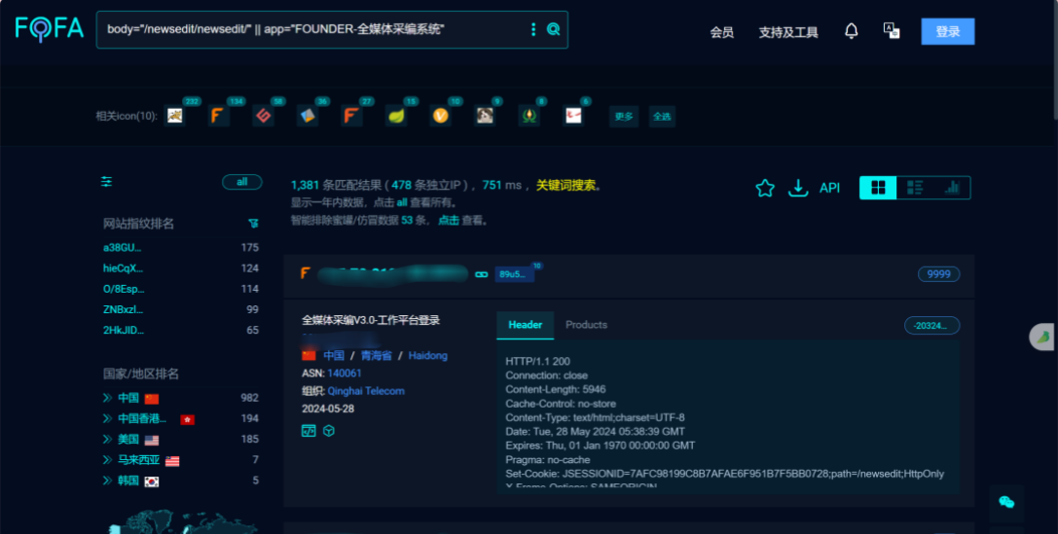Filter by blue-orange cube icon count 36
Screen dimensions: 1058x534
(308, 116)
